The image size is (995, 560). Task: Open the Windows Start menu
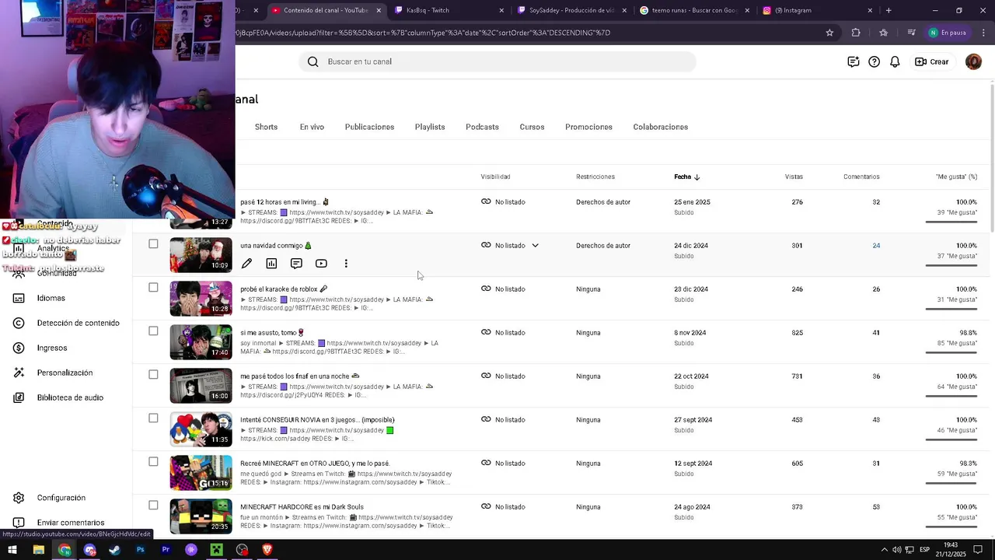[12, 550]
